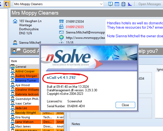The height and width of the screenshot is (131, 163).
Task: Click the person icon beside Astrid Cooper
Action: [x=13, y=71]
